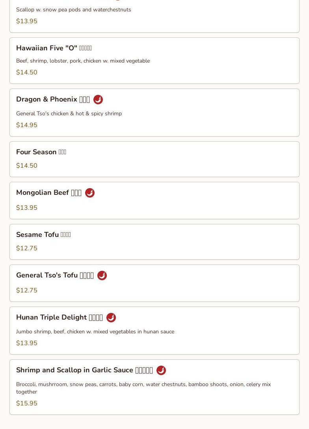Click the spicy icon beside Dragon & Phoenix

pos(98,100)
